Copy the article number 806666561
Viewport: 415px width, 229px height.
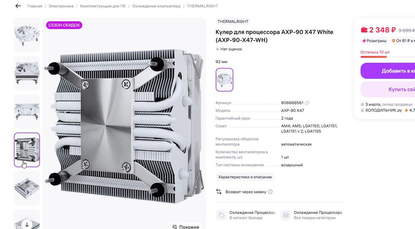(307, 103)
